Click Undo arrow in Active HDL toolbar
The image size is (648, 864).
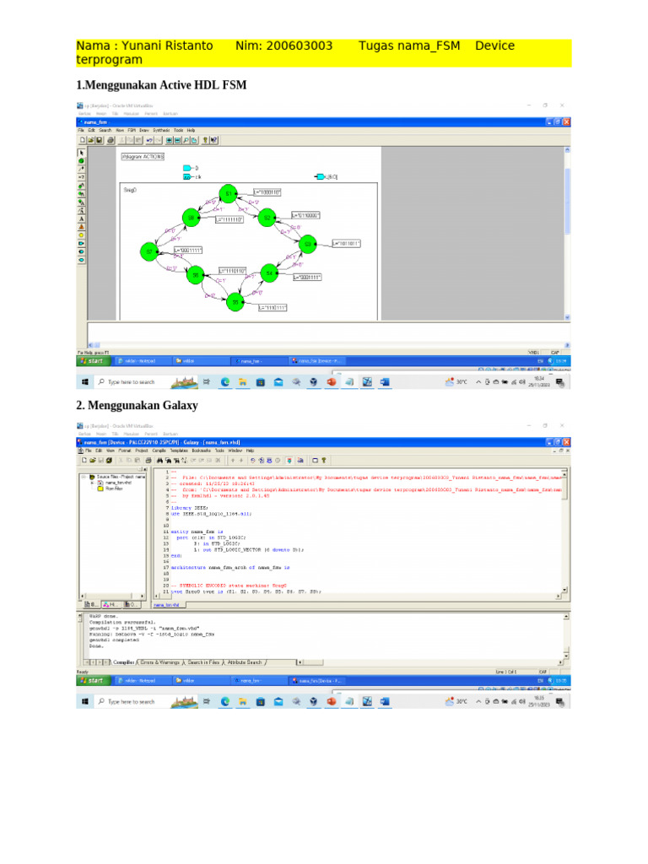click(149, 141)
